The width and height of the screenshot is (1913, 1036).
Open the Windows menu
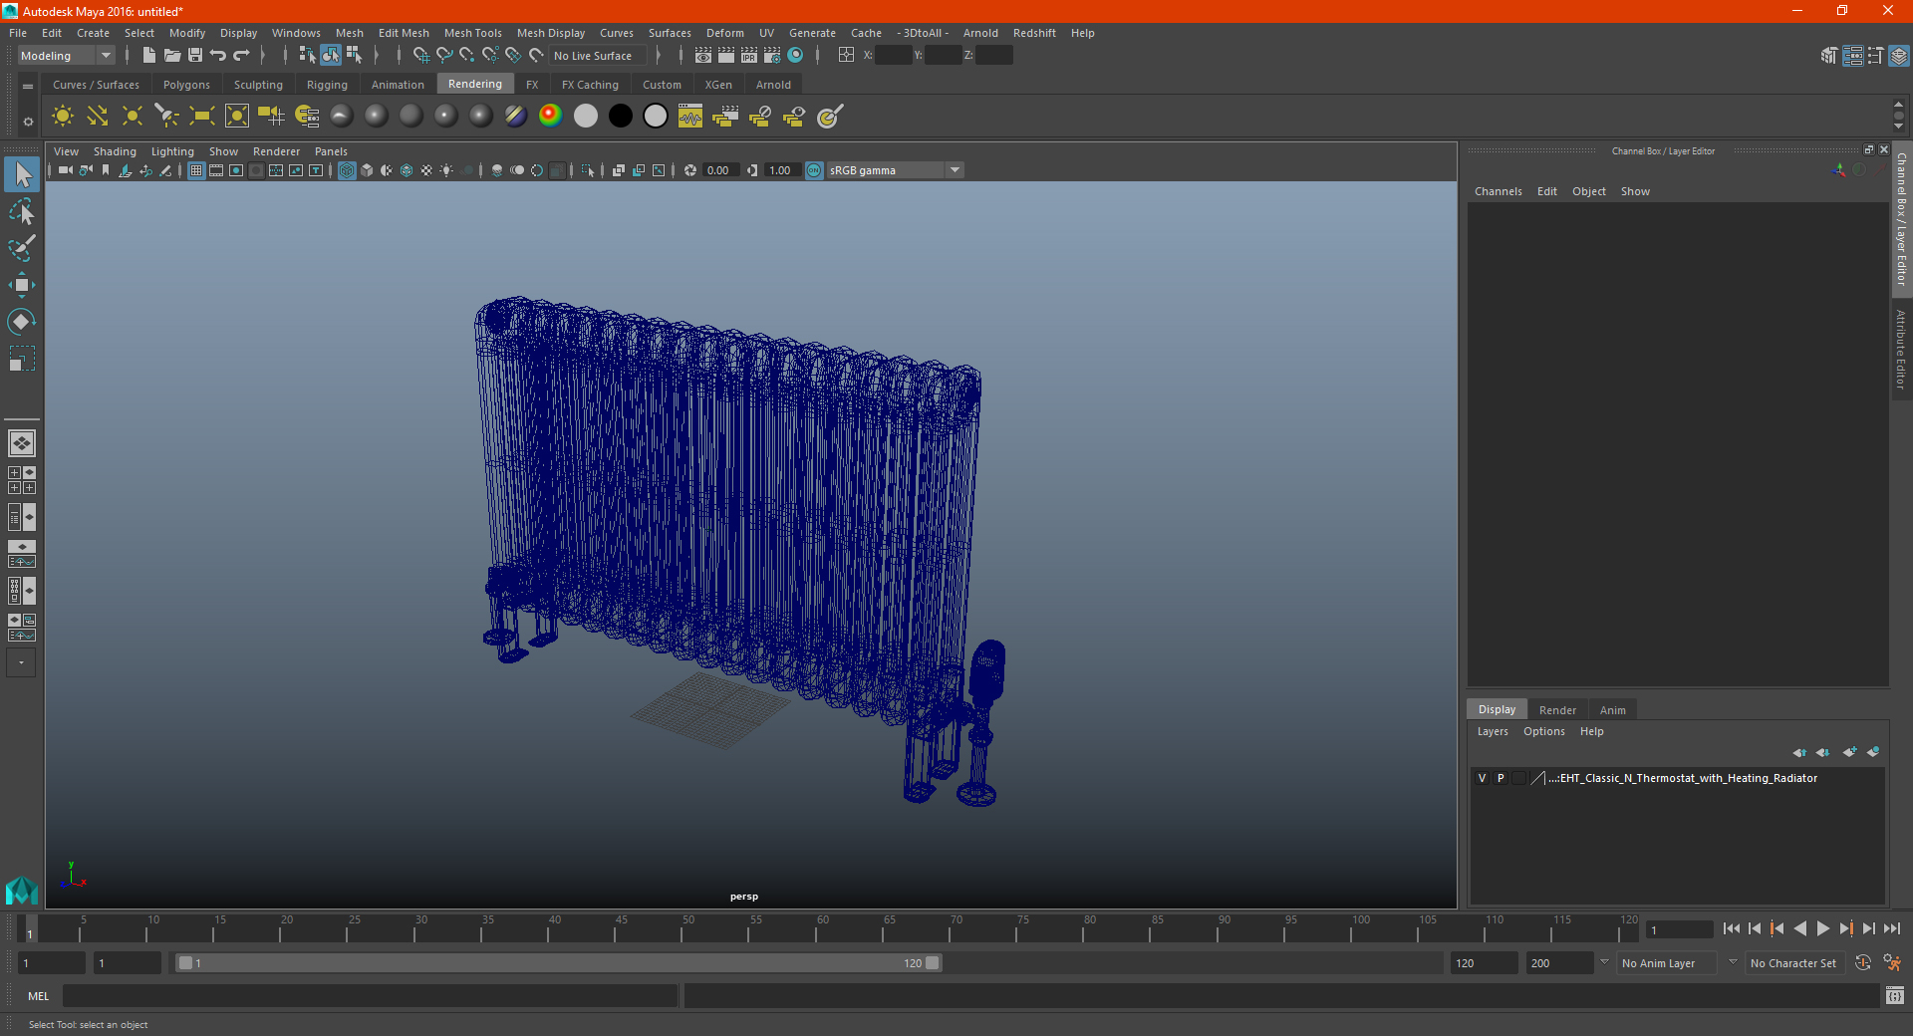click(296, 33)
